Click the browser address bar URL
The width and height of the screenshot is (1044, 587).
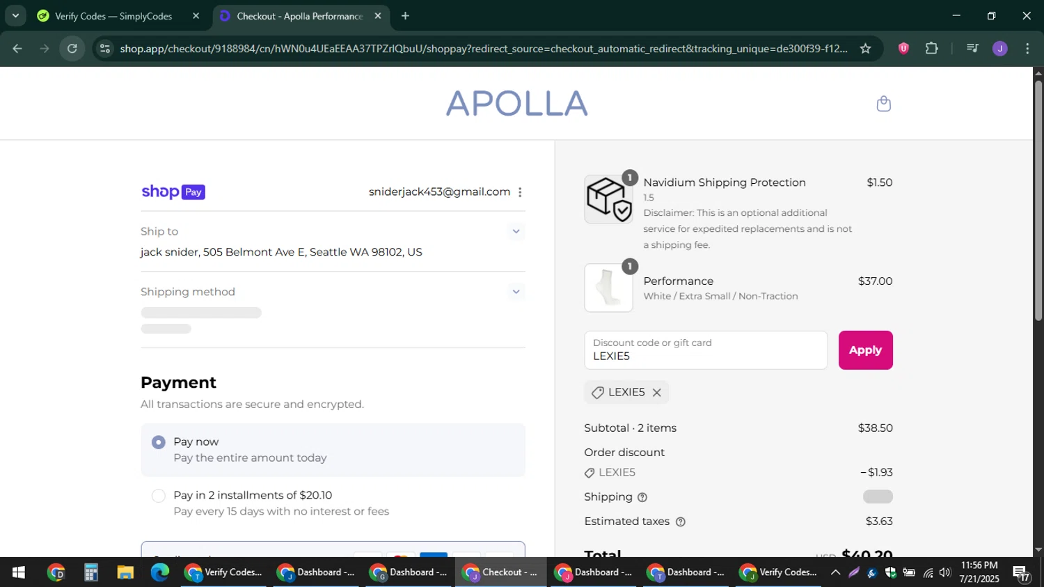[x=483, y=49]
